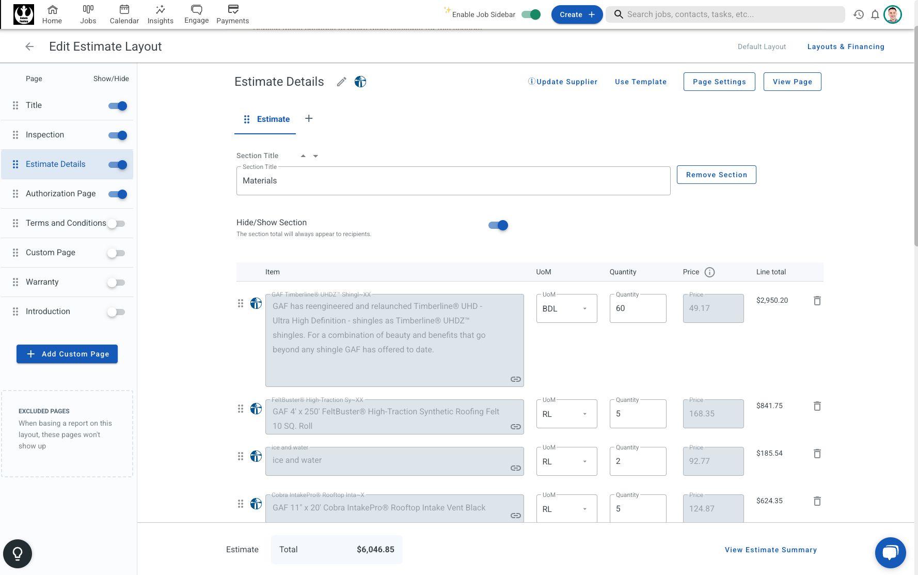Open the live chat bubble

pyautogui.click(x=891, y=553)
